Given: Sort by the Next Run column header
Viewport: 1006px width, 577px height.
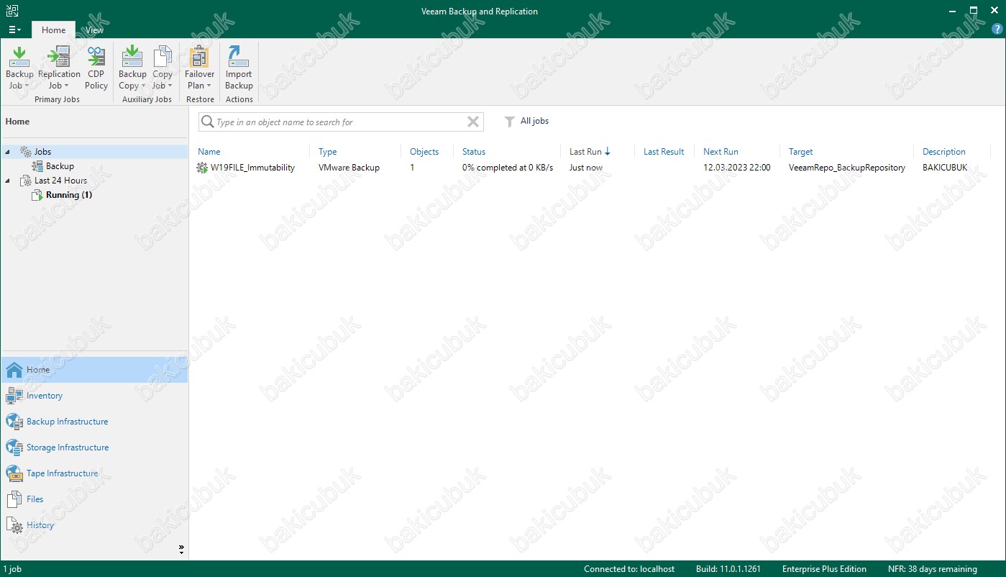Looking at the screenshot, I should (x=721, y=152).
